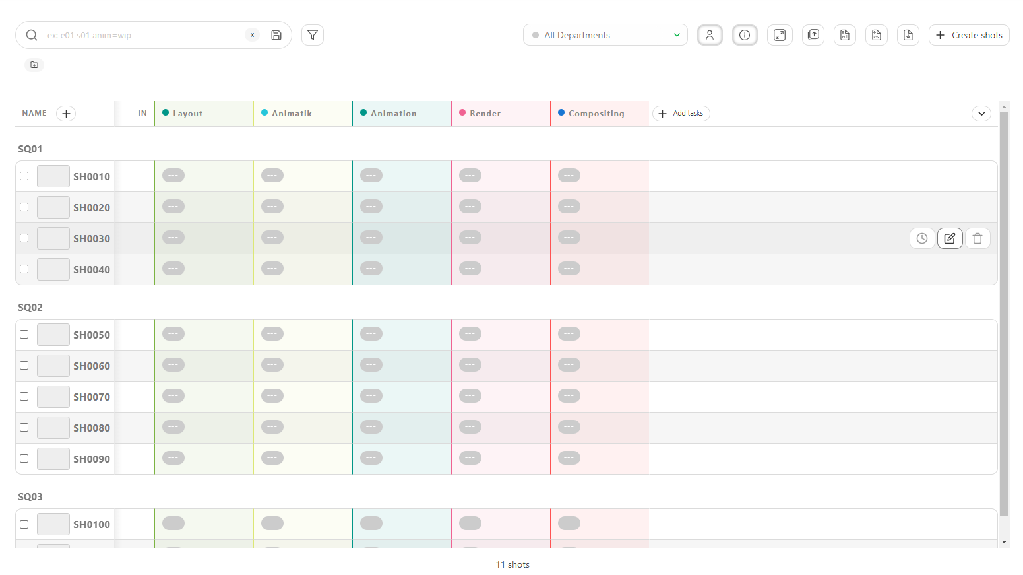The height and width of the screenshot is (575, 1023).
Task: Open SH0070 Compositing status dropdown
Action: [569, 396]
